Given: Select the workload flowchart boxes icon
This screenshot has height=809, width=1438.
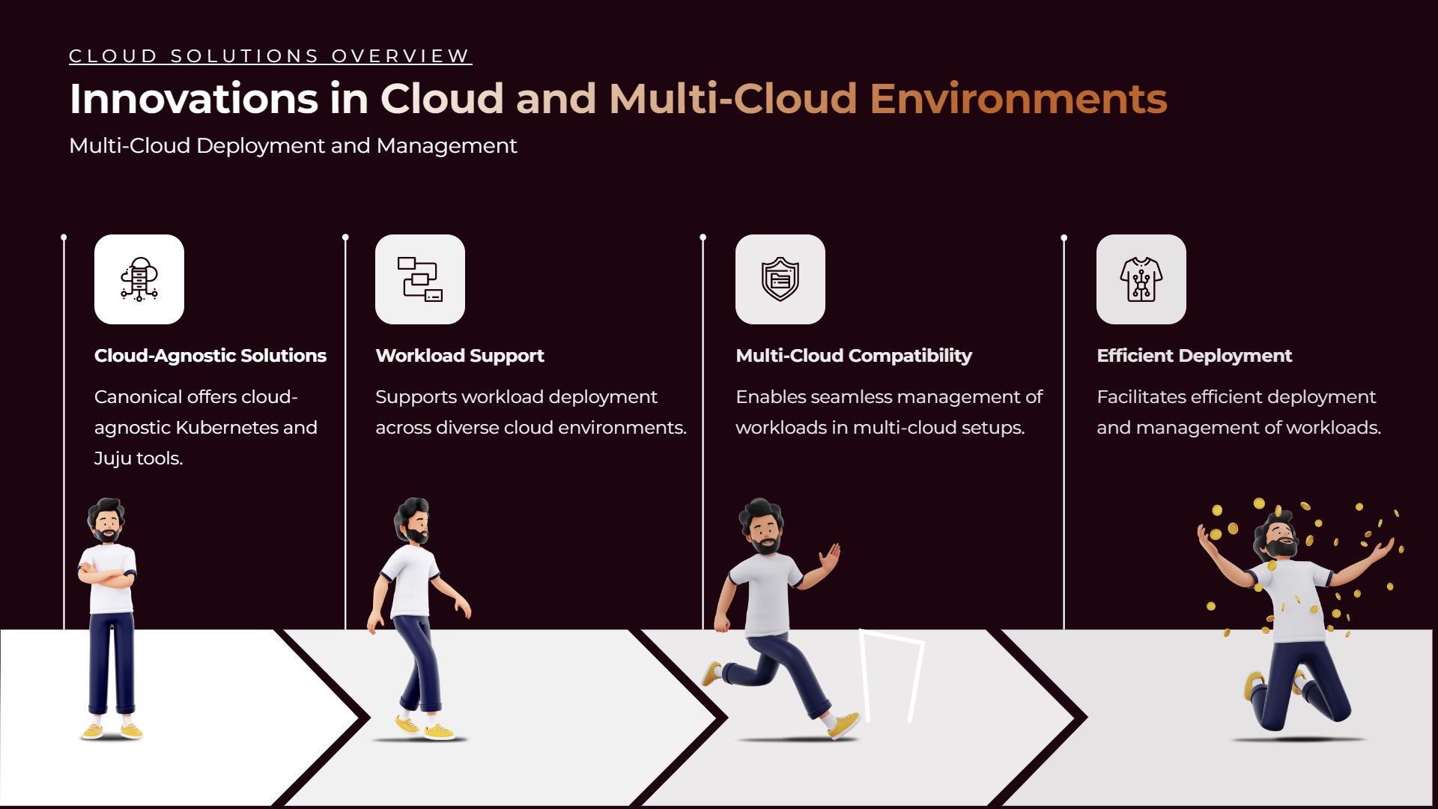Looking at the screenshot, I should [420, 279].
